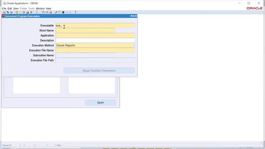Close the Oracle Applications main window
Image resolution: width=265 pixels, height=149 pixels.
[258, 3]
